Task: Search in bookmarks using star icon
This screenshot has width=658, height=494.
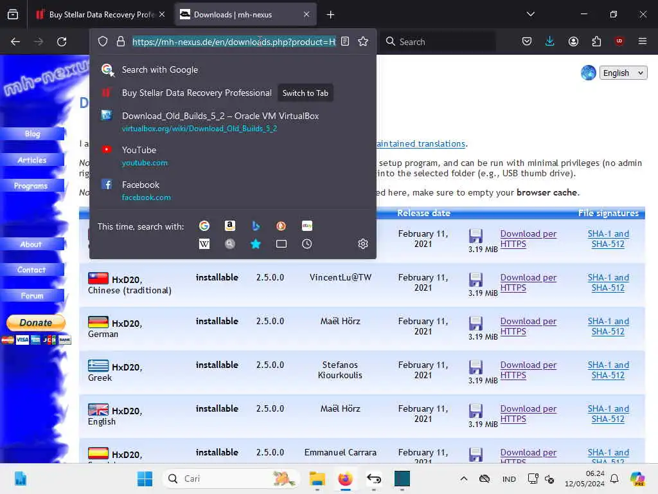Action: point(256,244)
